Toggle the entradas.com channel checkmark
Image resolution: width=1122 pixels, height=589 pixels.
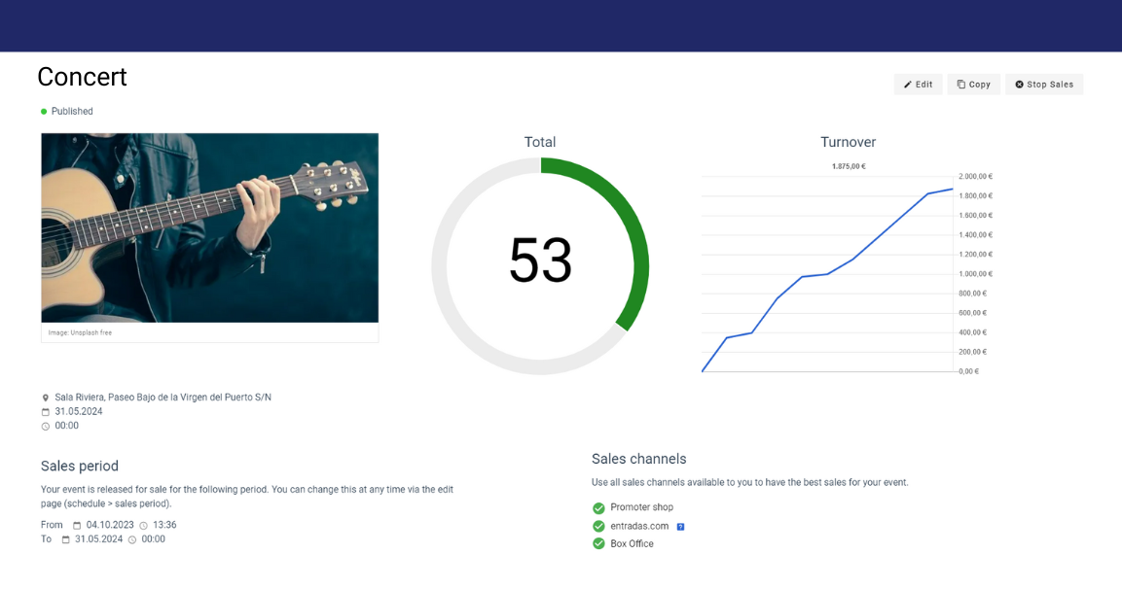coord(598,527)
